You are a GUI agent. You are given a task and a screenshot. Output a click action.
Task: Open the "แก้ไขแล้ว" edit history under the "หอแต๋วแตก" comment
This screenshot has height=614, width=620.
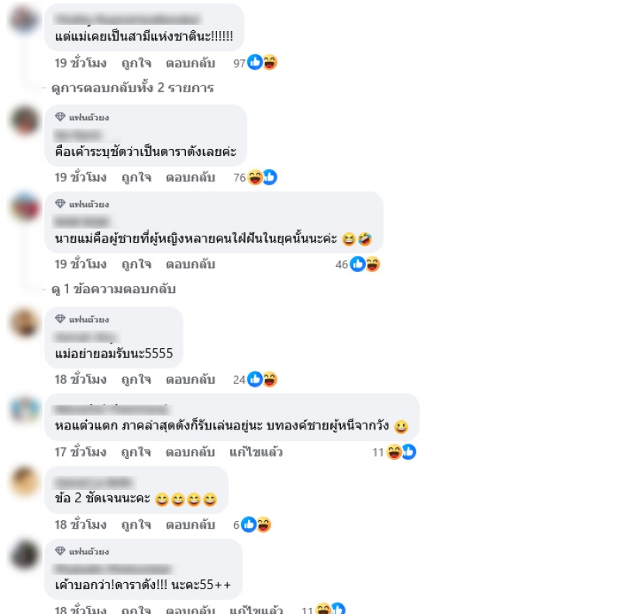point(257,452)
